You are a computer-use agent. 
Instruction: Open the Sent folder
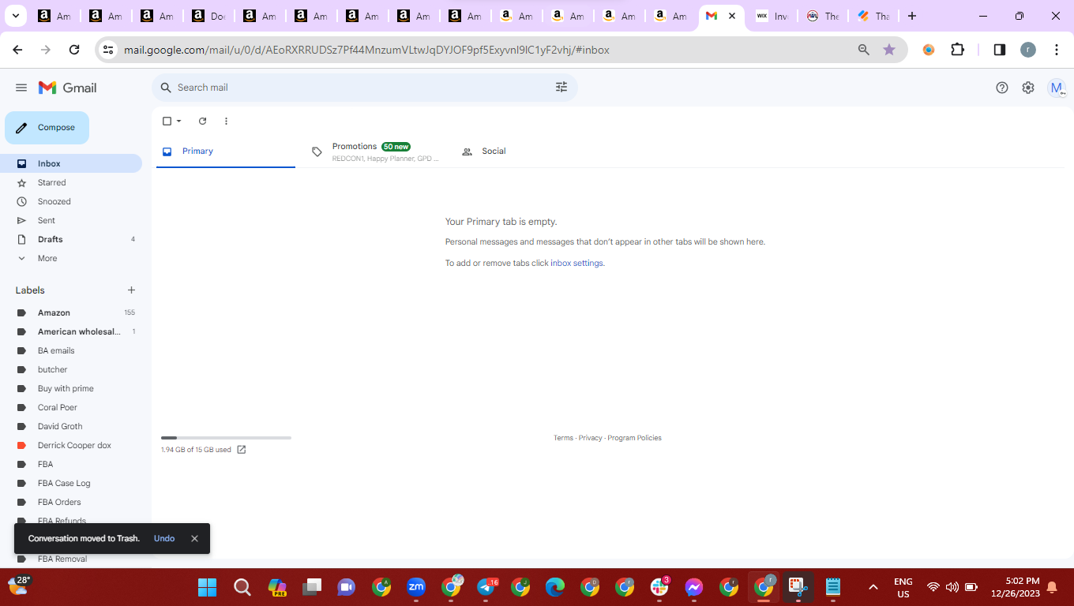(71, 220)
